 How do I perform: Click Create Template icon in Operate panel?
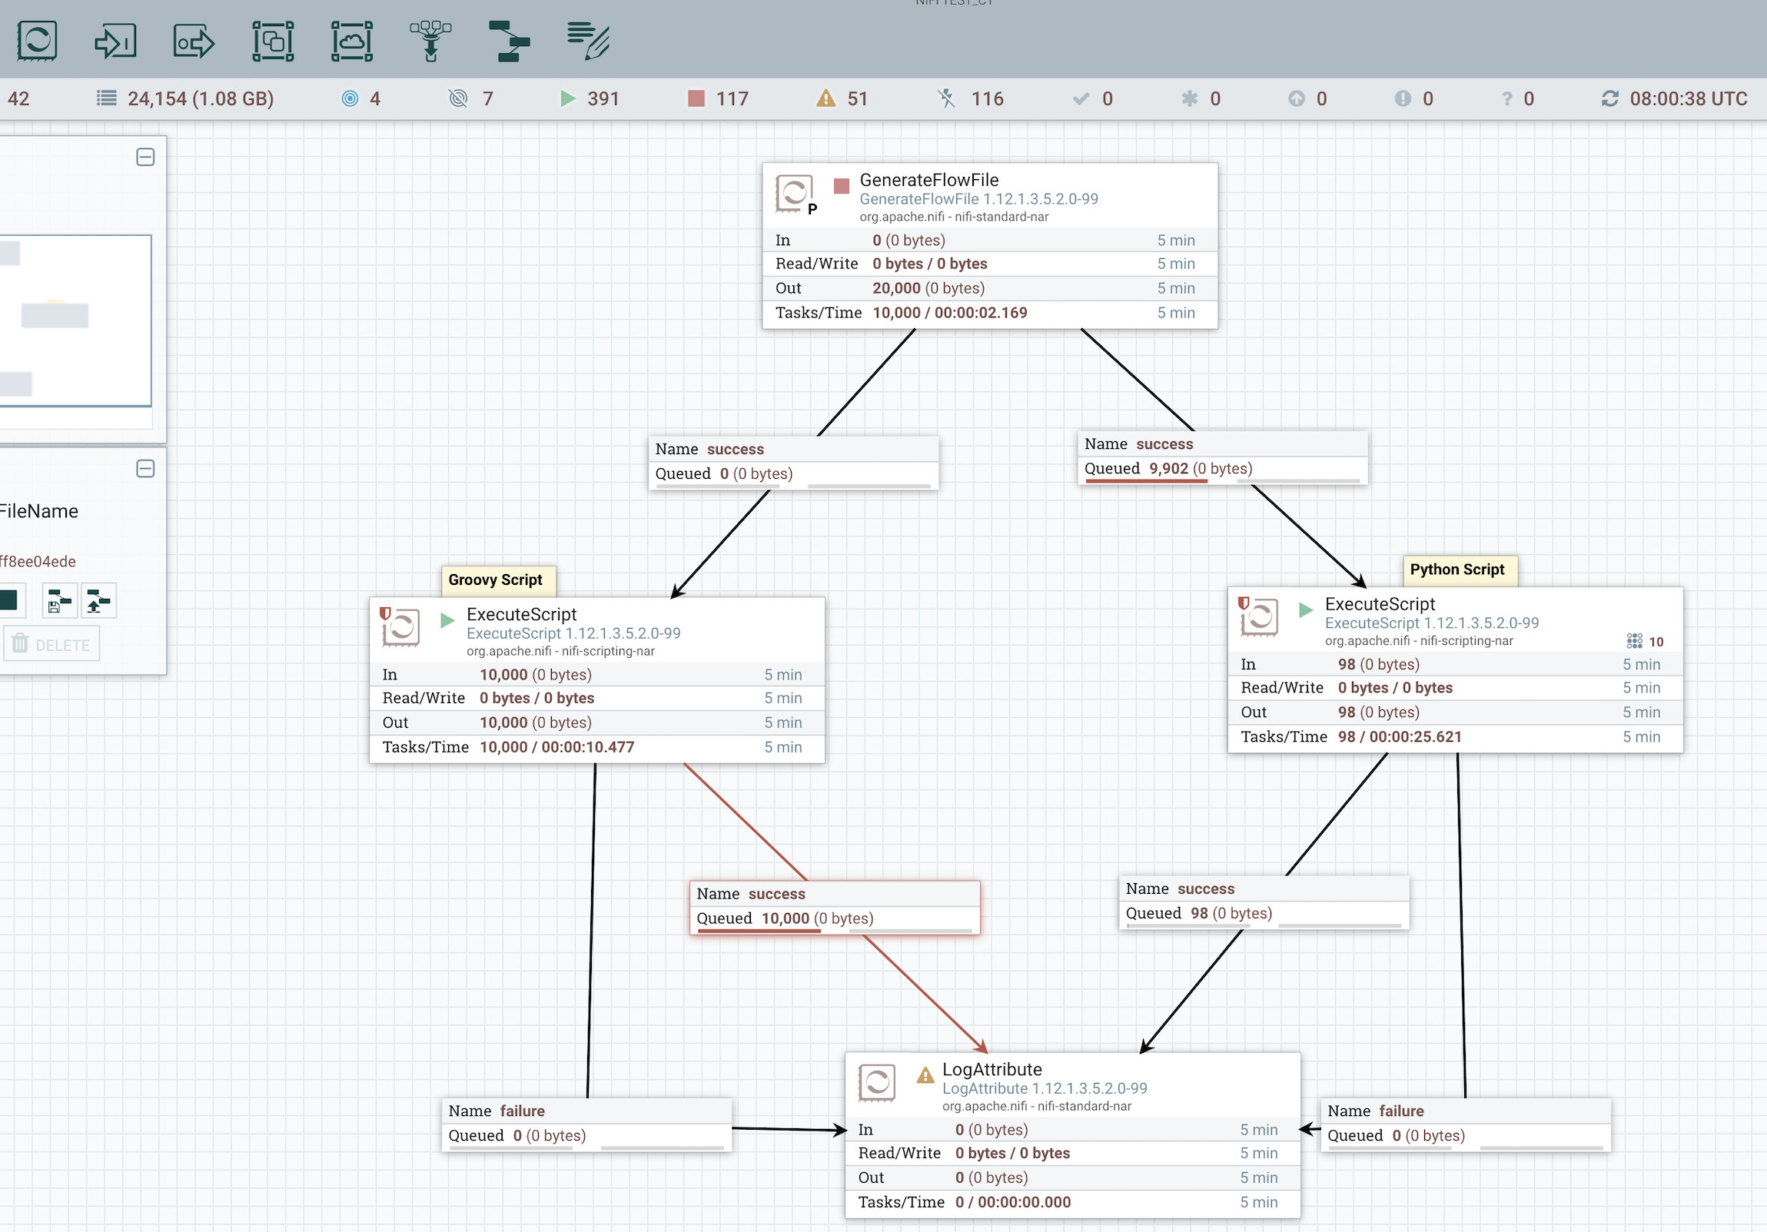[59, 601]
